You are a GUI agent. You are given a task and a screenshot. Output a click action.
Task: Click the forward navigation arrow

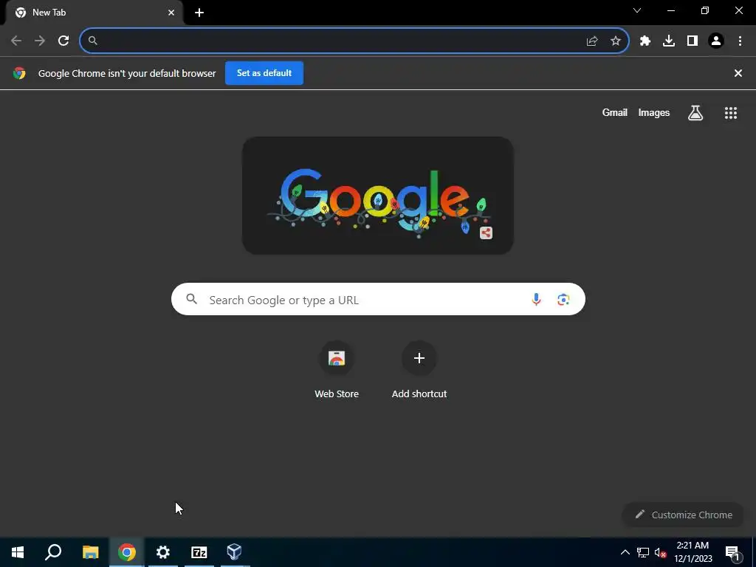(x=40, y=41)
